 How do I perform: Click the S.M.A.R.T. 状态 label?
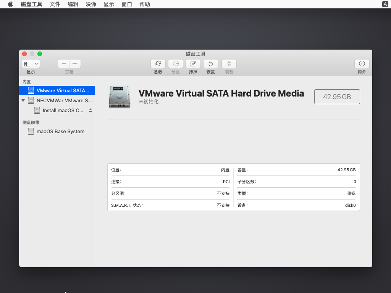tap(127, 205)
